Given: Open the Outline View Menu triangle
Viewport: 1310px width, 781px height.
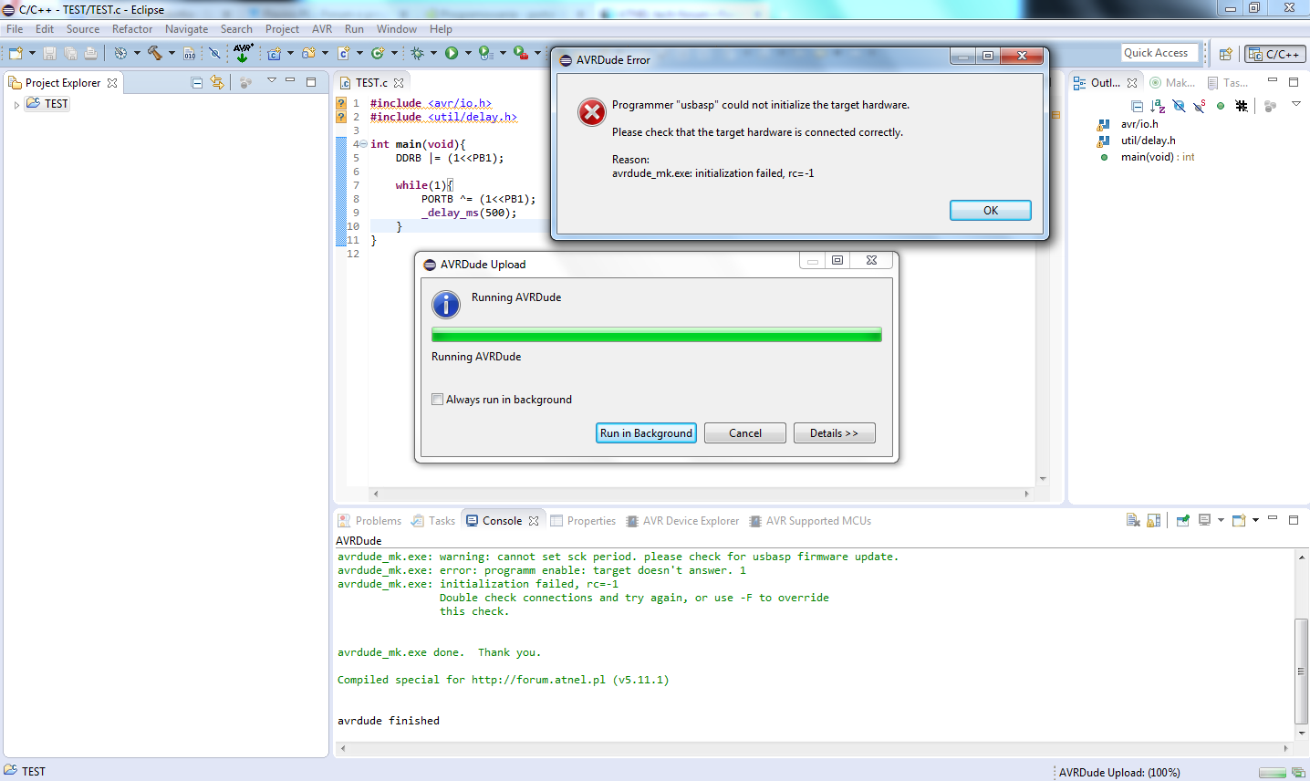Looking at the screenshot, I should (x=1295, y=104).
